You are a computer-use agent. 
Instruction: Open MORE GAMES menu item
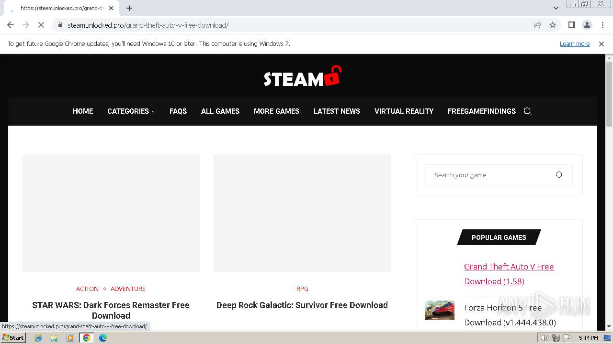(276, 111)
